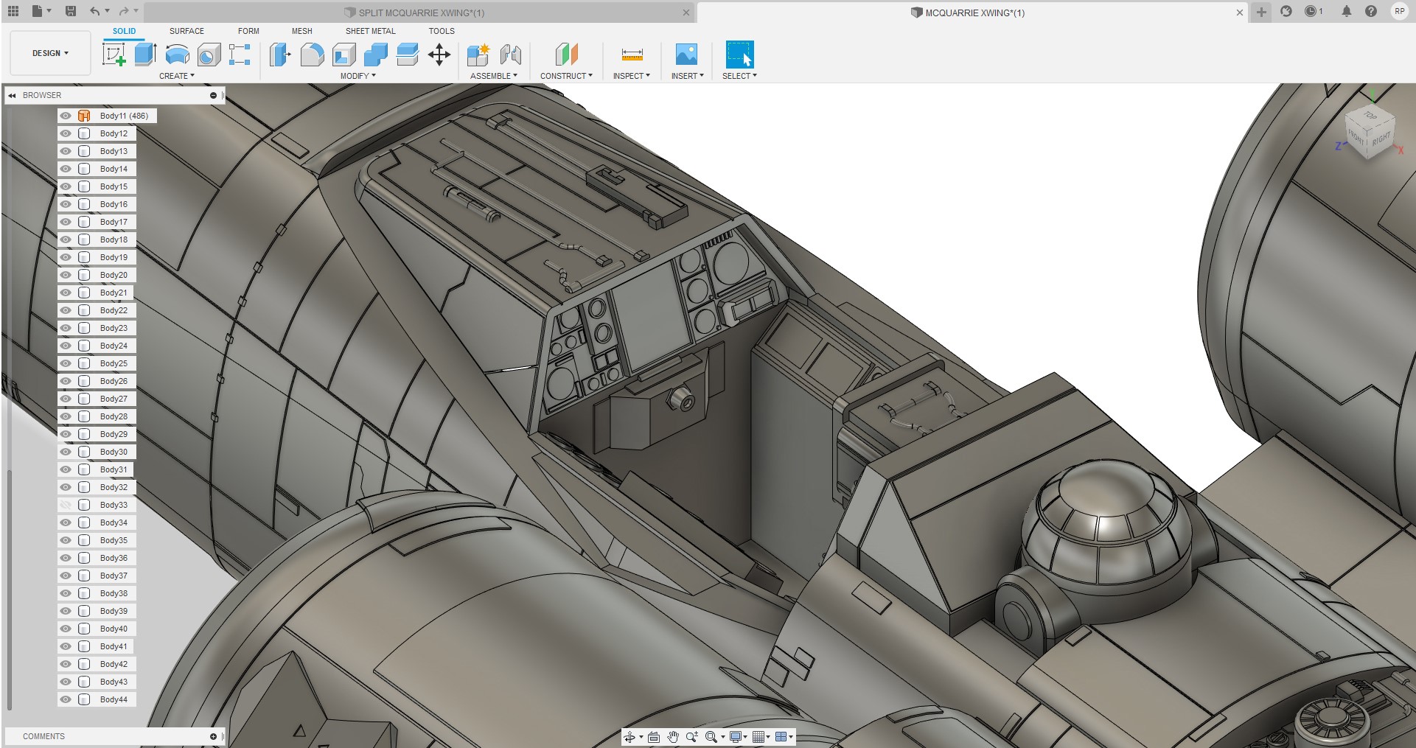Click the Redo arrow
This screenshot has width=1416, height=748.
click(124, 11)
